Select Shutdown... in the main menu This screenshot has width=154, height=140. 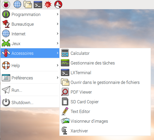[30, 102]
